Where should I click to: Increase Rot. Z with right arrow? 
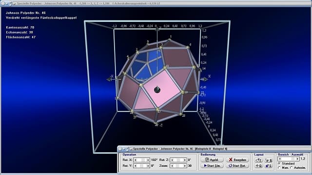[x=185, y=160]
